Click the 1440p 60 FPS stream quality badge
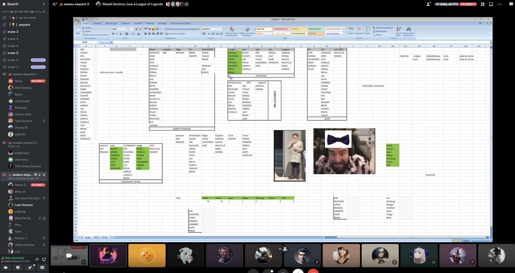The height and width of the screenshot is (273, 515). [x=446, y=4]
